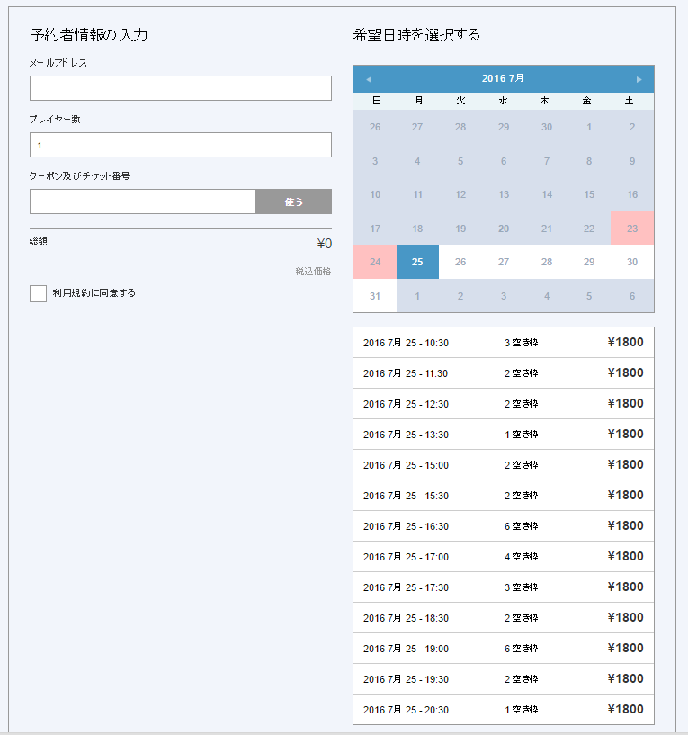The height and width of the screenshot is (735, 688).
Task: Choose the 13:30 time slot
Action: point(504,434)
